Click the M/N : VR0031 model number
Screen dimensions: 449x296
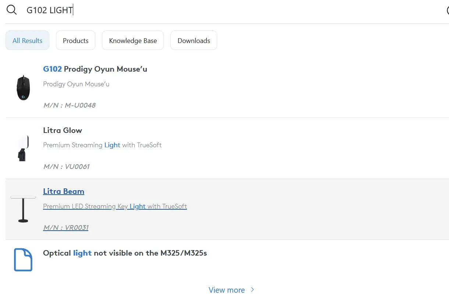[66, 228]
